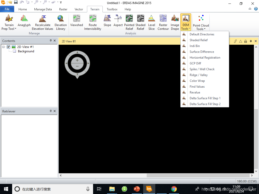Select Delta Surface Fill Step 1

coord(205,98)
